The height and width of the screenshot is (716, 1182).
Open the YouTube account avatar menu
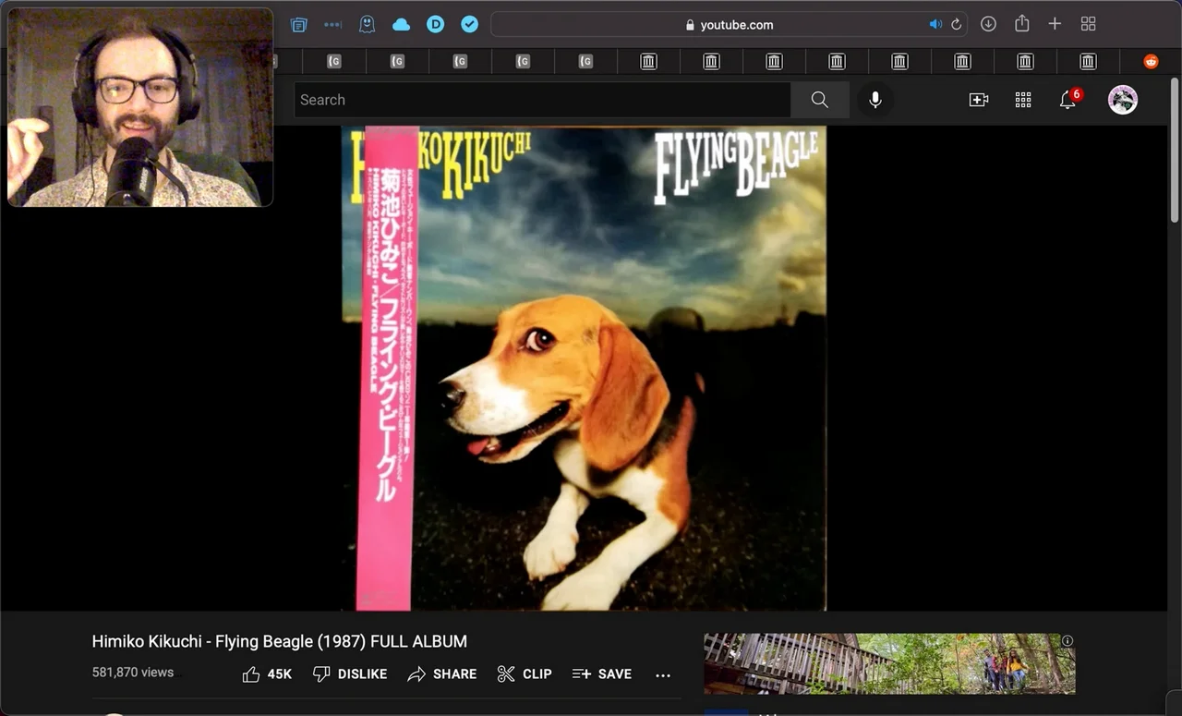coord(1123,100)
